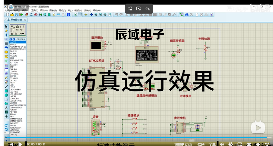This screenshot has width=273, height=146.
Task: Open the 工具(T) menu
Action: coord(34,10)
